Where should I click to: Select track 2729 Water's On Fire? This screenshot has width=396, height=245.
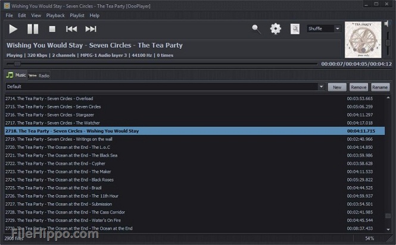point(195,220)
